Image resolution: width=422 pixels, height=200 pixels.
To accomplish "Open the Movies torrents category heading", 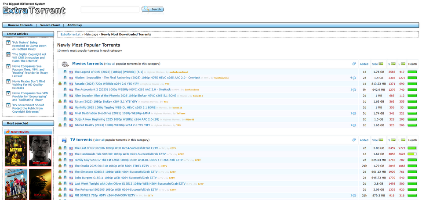I will pos(87,64).
